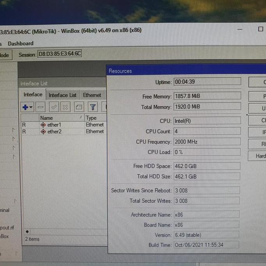Maximize the WinBox window
Image resolution: width=266 pixels, height=266 pixels.
tap(261, 29)
